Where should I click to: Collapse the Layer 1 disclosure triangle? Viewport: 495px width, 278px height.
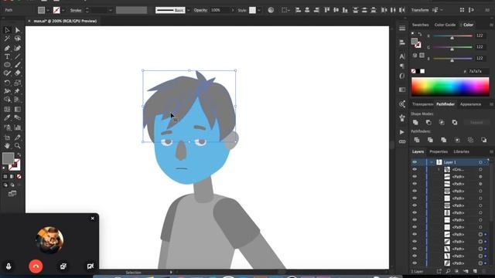tap(432, 162)
